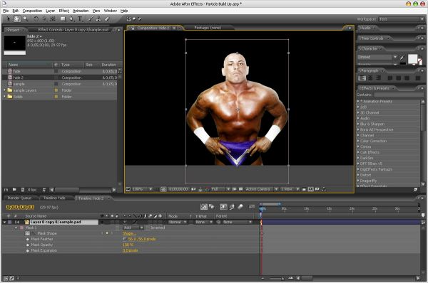Toggle Draft 3D button in timeline
428x283 pixels.
point(212,207)
